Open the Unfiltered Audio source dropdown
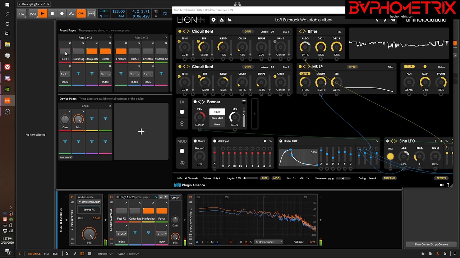Image resolution: width=460 pixels, height=258 pixels. pos(89,202)
